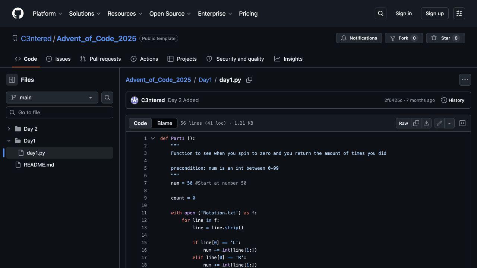Expand the Resources menu

tap(125, 13)
